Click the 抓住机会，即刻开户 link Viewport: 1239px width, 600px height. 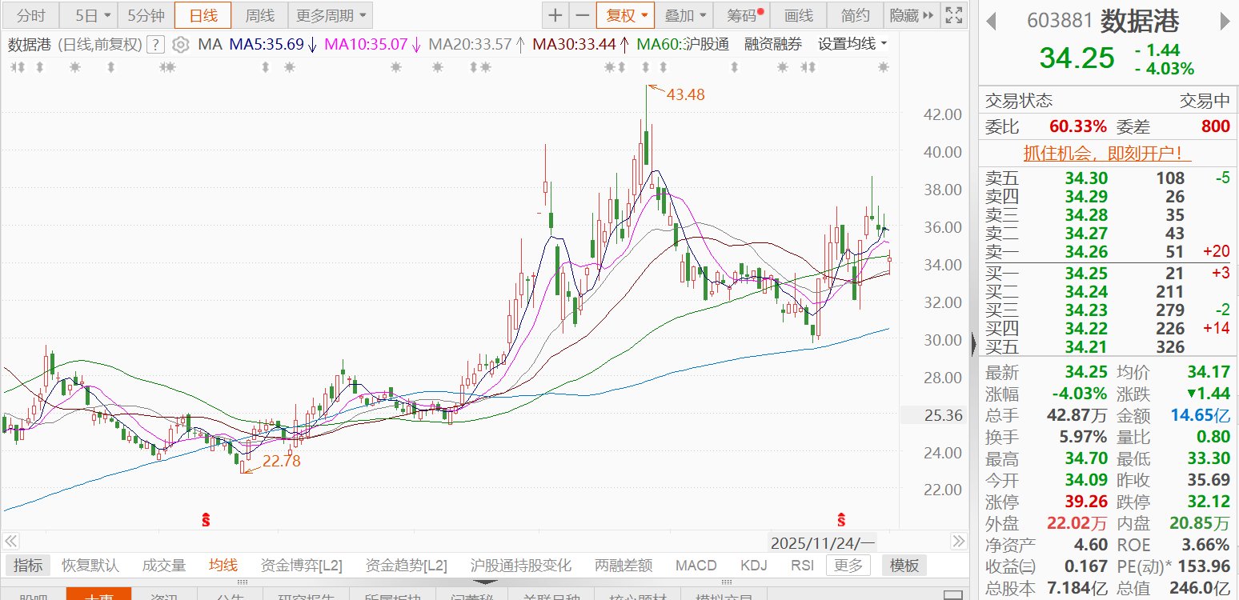1108,153
